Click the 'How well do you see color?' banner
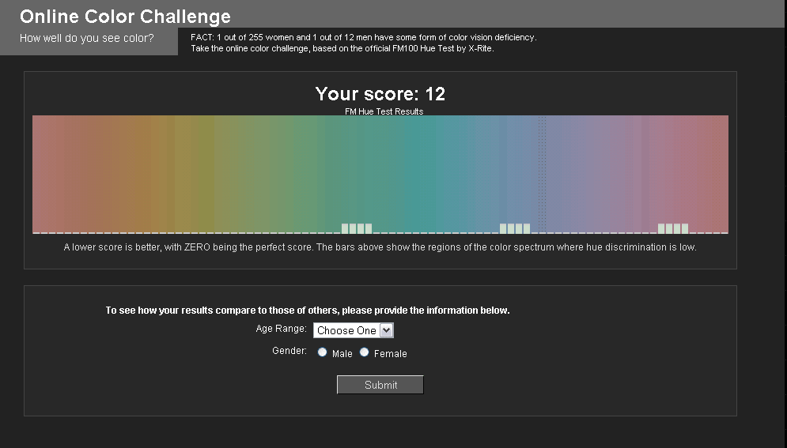The height and width of the screenshot is (448, 787). [x=87, y=38]
